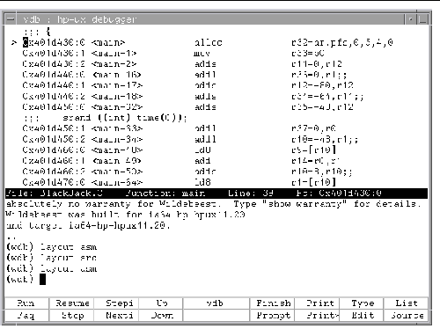
Task: Click the Up stack frame button
Action: coord(161,303)
